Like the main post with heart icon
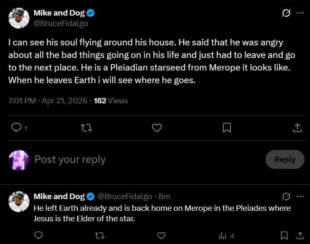This screenshot has height=244, width=310. pos(157,128)
